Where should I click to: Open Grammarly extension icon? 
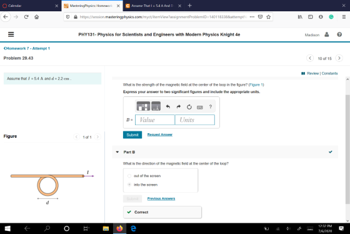pos(331,17)
